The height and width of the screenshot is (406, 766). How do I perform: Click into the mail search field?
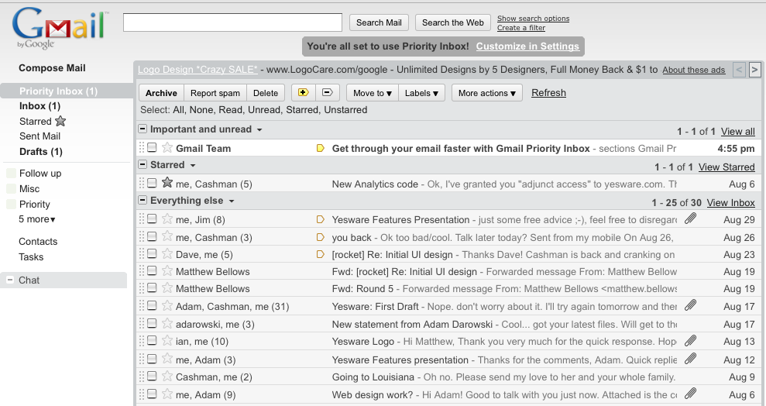[232, 22]
